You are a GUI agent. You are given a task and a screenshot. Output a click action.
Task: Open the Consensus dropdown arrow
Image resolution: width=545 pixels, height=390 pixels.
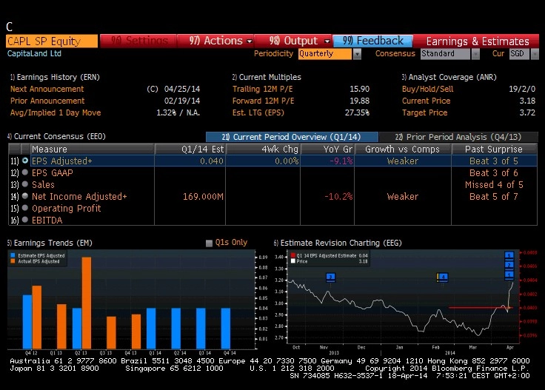pyautogui.click(x=475, y=54)
